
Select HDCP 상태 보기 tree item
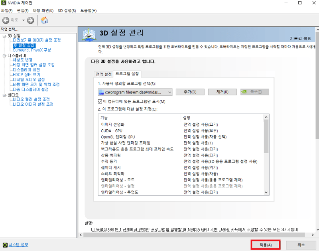coord(26,75)
